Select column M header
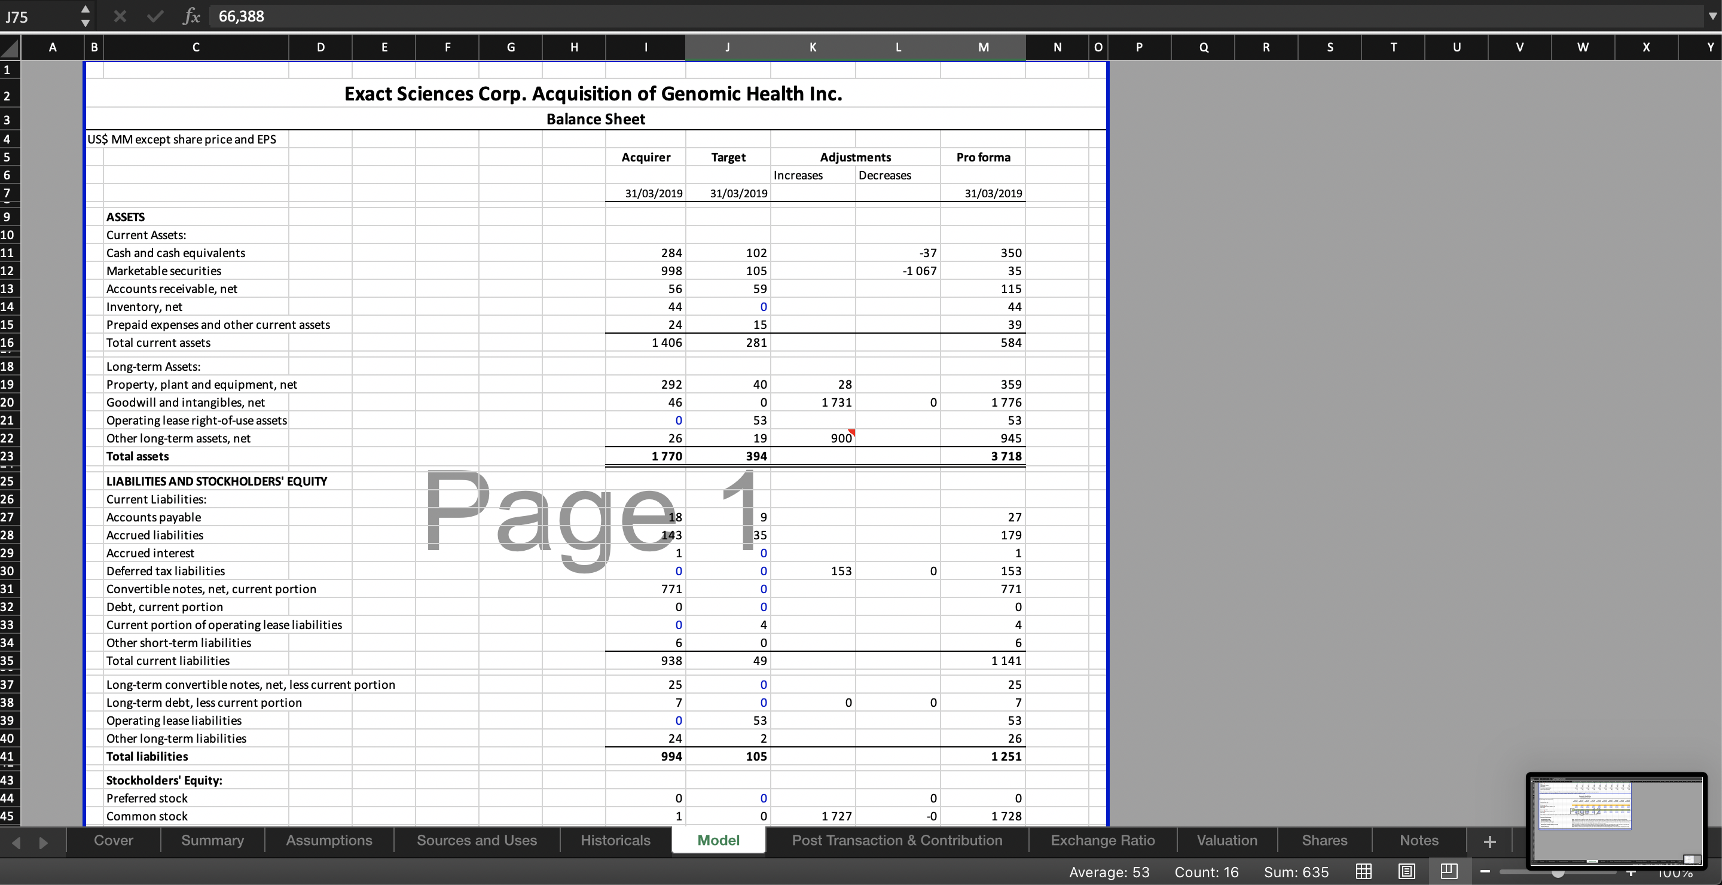This screenshot has height=885, width=1722. (982, 47)
